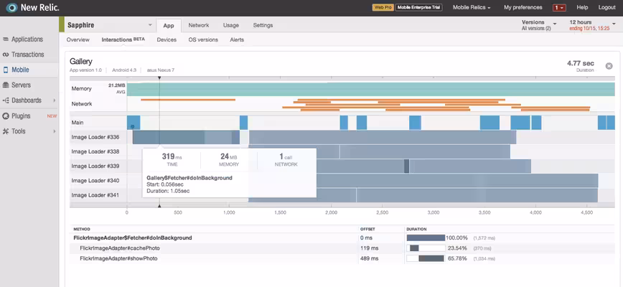Click the Memory usage bar
This screenshot has width=623, height=287.
[370, 89]
